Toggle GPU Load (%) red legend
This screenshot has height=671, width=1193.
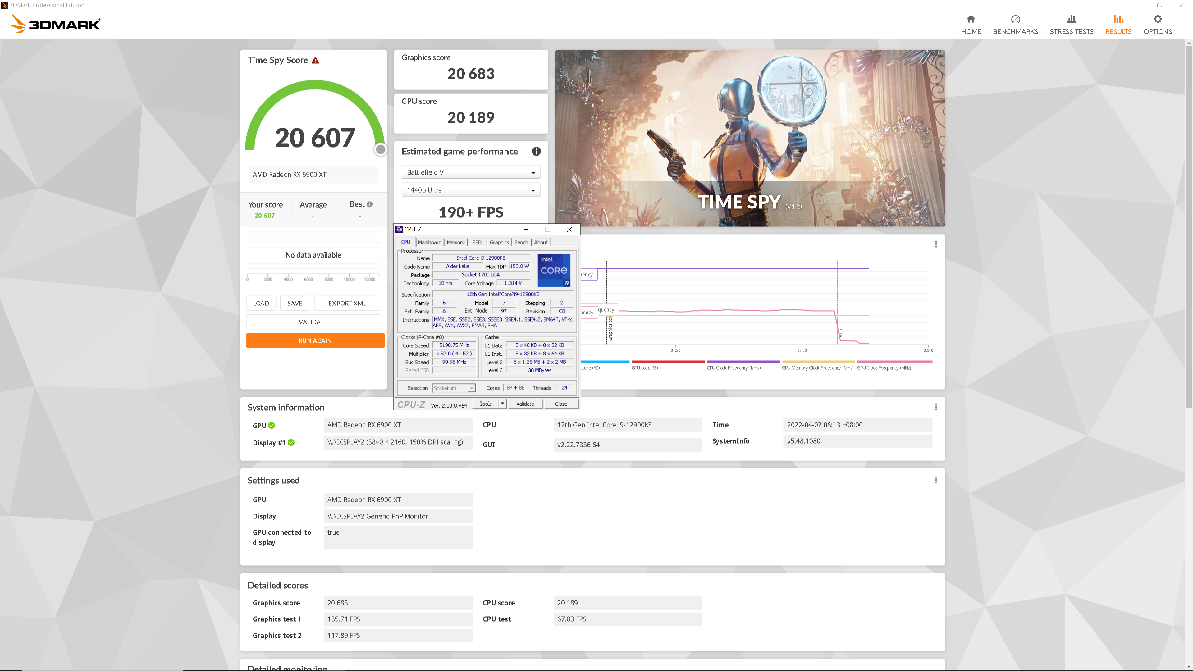(668, 365)
